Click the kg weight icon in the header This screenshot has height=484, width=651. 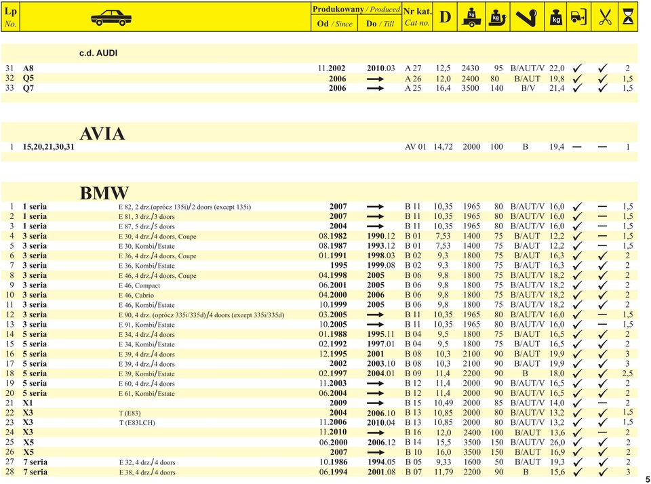556,18
